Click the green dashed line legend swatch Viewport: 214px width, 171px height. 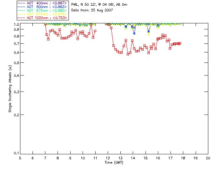pyautogui.click(x=21, y=10)
